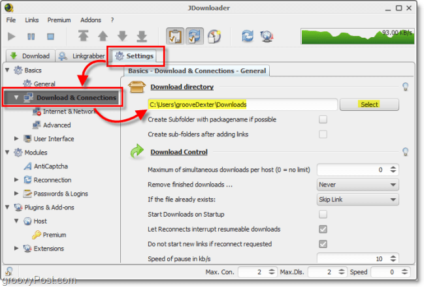Expand the Reconnection node

click(16, 179)
